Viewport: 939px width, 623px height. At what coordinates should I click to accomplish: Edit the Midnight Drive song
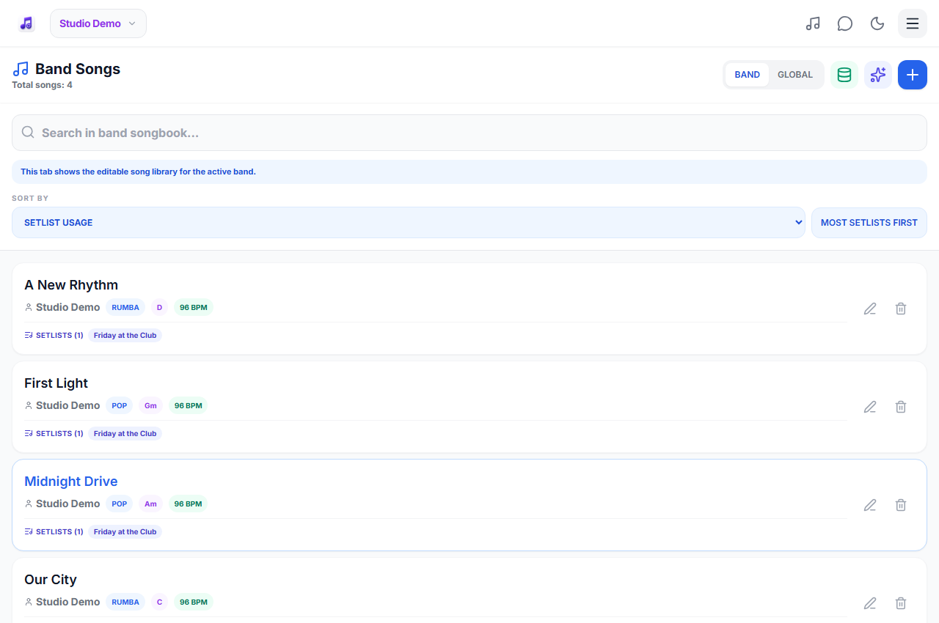coord(870,505)
